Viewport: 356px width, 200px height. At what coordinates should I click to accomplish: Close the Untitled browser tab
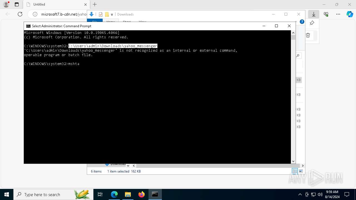point(85,4)
